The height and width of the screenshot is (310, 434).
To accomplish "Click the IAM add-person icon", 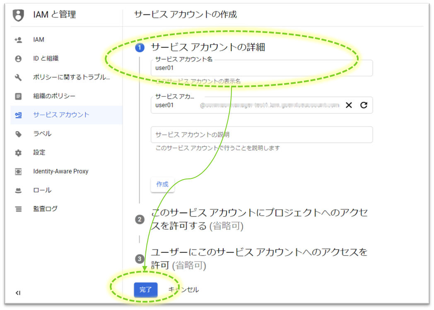I will click(18, 40).
